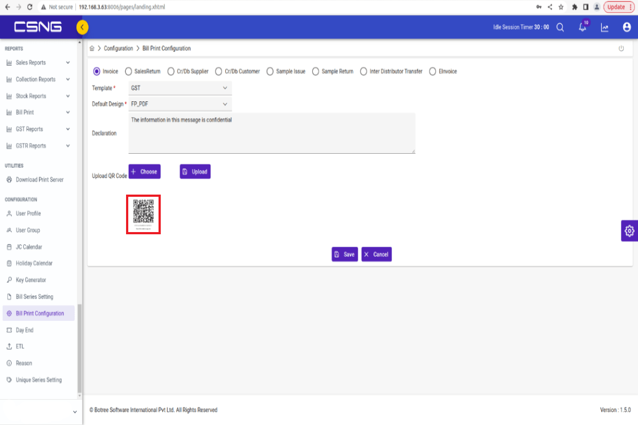
Task: Click JC Calendar icon
Action: [9, 247]
